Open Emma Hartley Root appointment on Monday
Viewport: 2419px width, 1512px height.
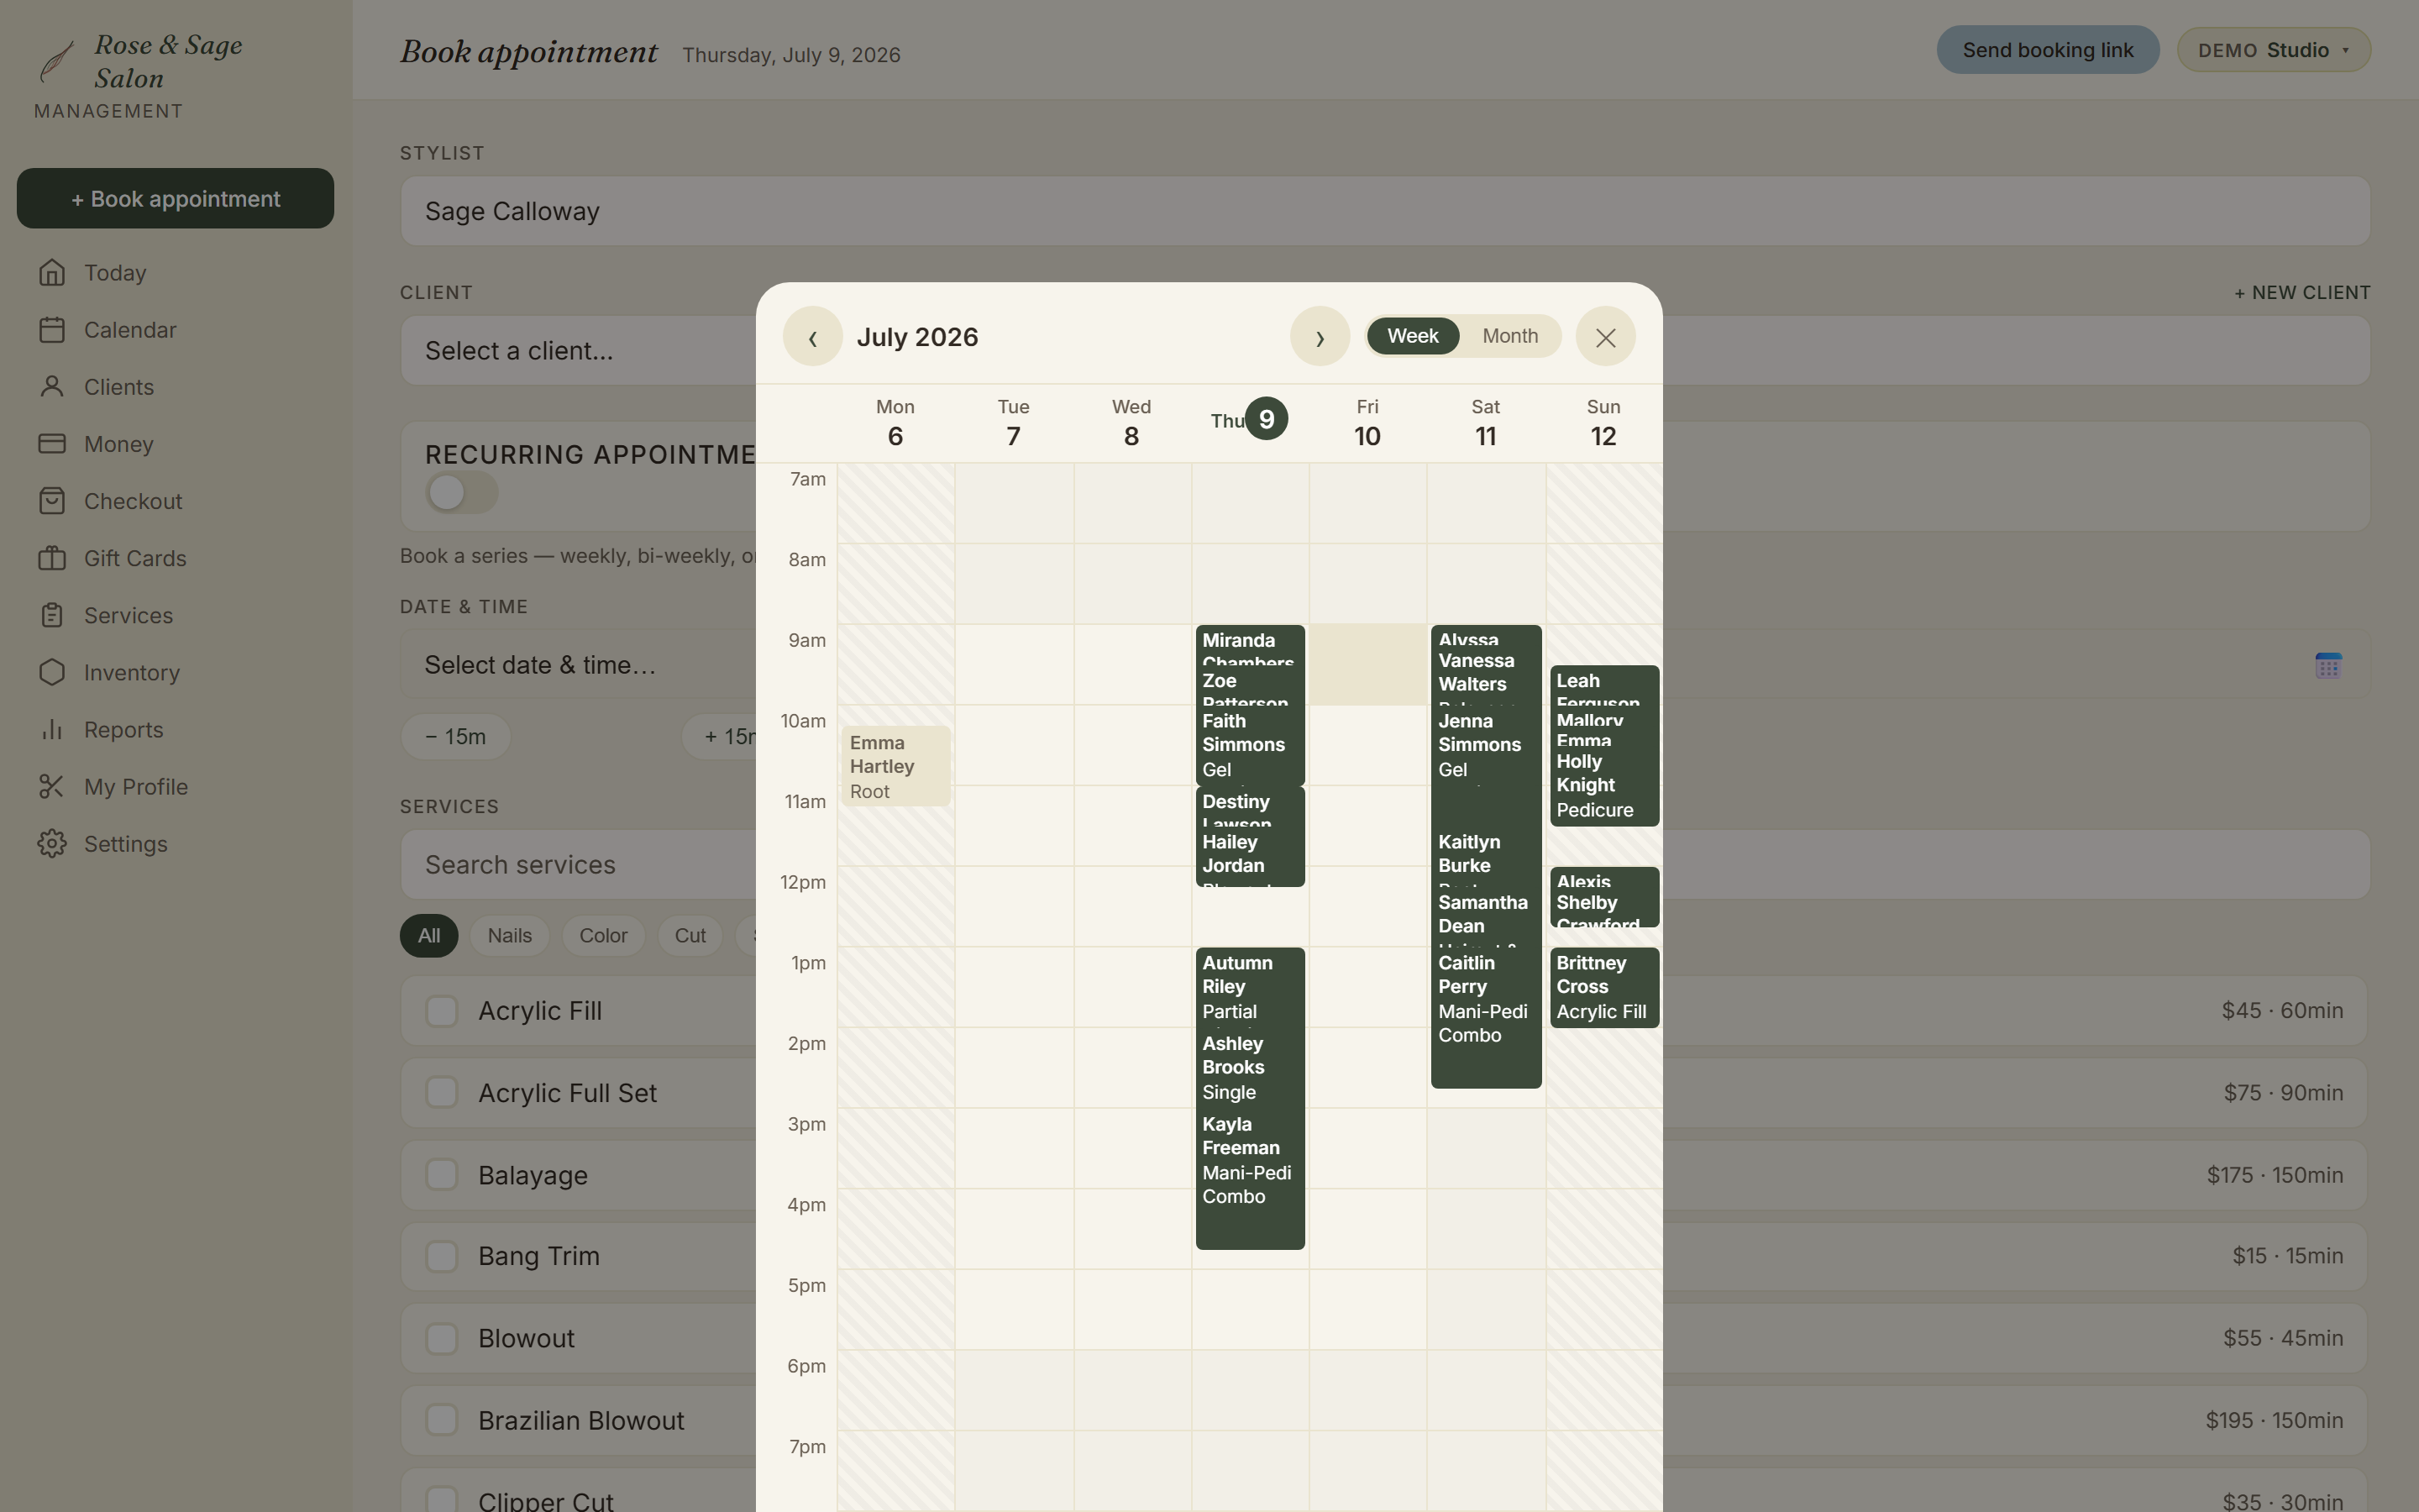pos(895,766)
